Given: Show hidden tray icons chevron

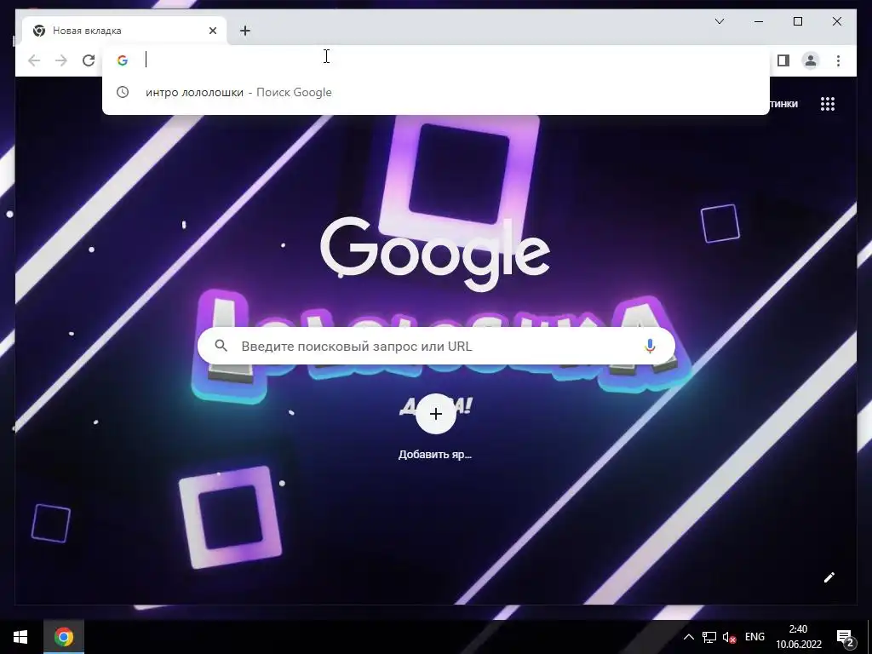Looking at the screenshot, I should (x=688, y=637).
